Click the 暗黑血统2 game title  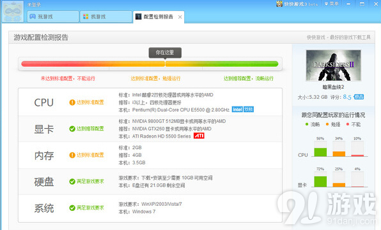[x=334, y=87]
